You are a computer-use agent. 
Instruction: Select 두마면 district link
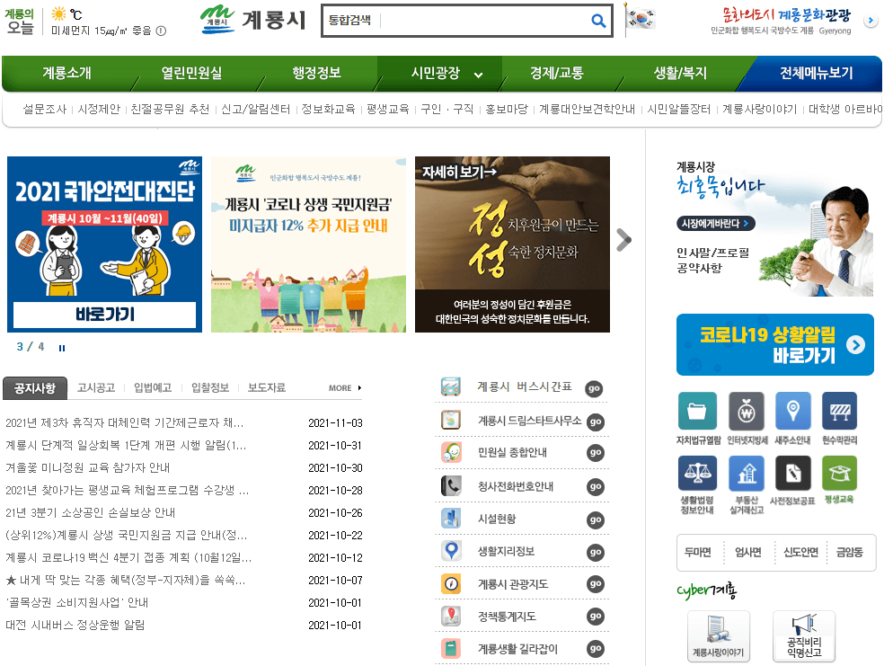point(697,553)
